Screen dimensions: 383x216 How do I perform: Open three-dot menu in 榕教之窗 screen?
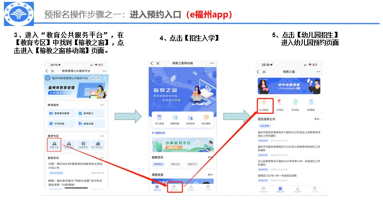(x=319, y=72)
